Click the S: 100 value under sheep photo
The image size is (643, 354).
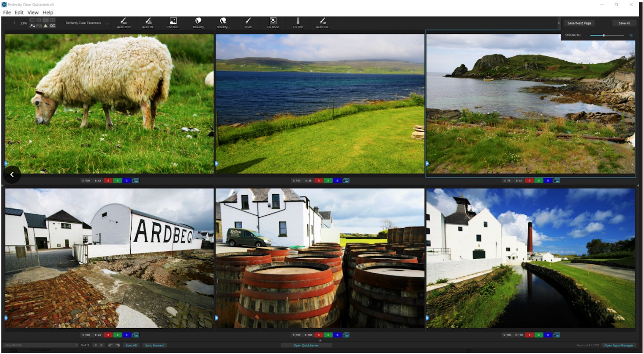pyautogui.click(x=86, y=181)
